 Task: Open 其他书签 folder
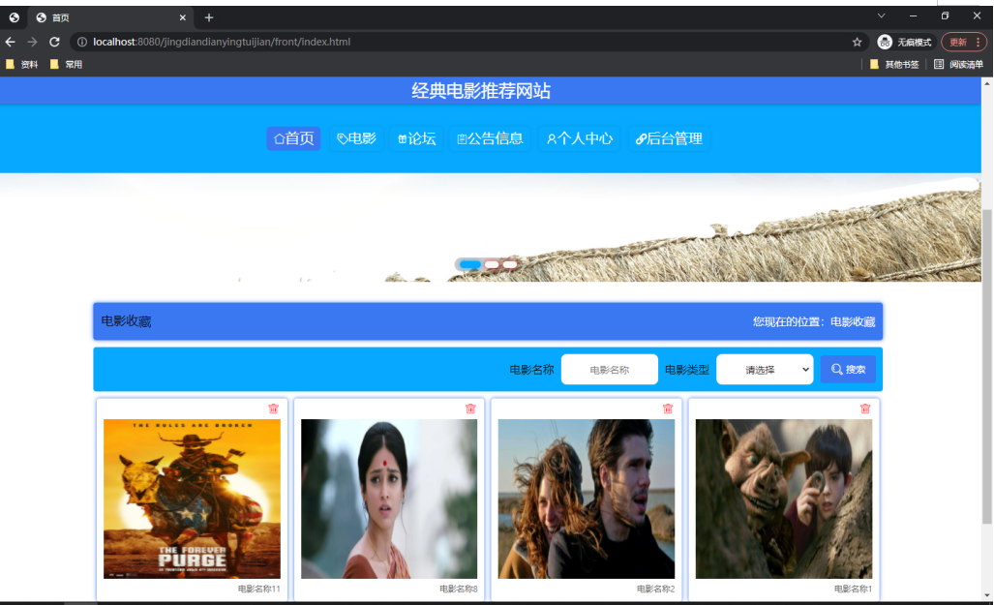[894, 64]
